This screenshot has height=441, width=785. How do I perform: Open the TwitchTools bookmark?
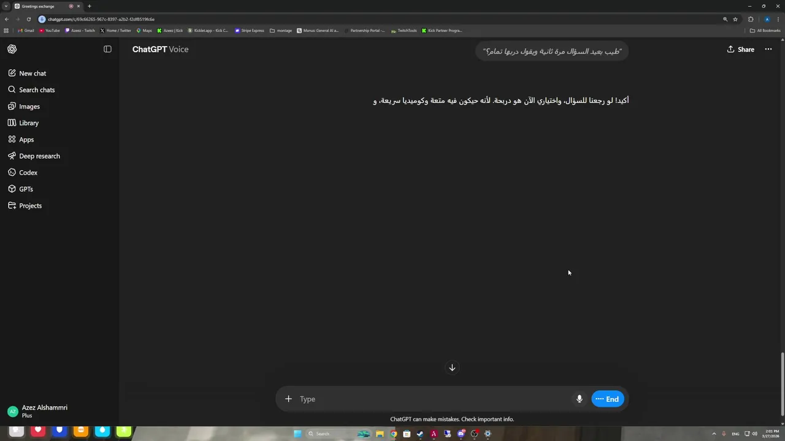tap(404, 31)
